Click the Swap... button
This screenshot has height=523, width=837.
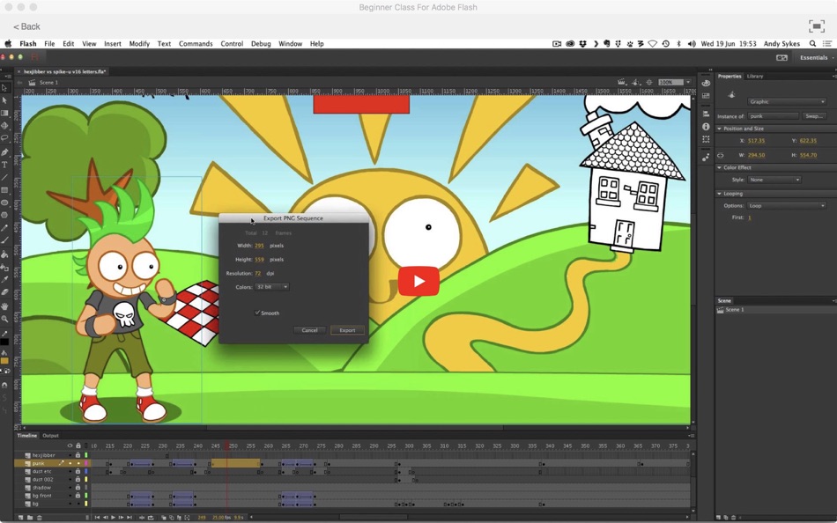(x=813, y=116)
